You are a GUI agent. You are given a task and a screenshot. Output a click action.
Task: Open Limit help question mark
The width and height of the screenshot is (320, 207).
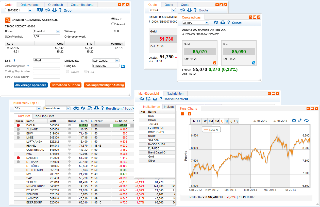(14, 61)
